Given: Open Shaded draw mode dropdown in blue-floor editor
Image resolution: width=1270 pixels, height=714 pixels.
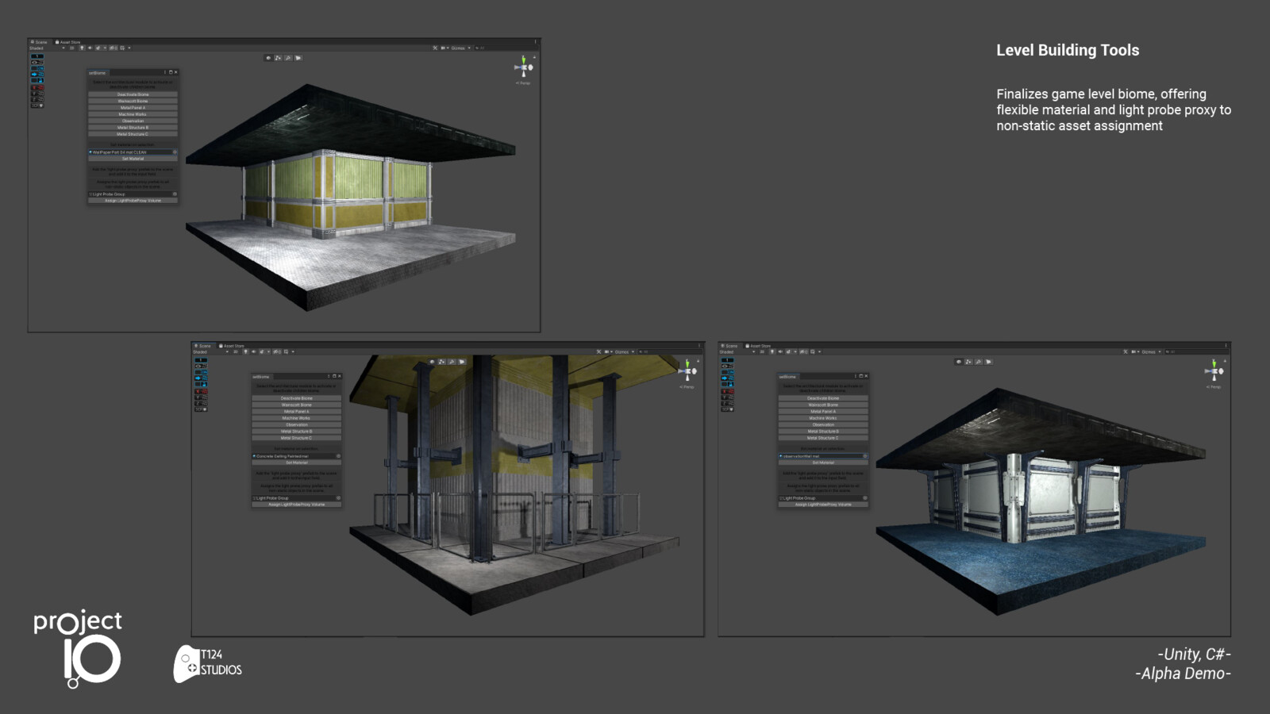Looking at the screenshot, I should (x=738, y=351).
